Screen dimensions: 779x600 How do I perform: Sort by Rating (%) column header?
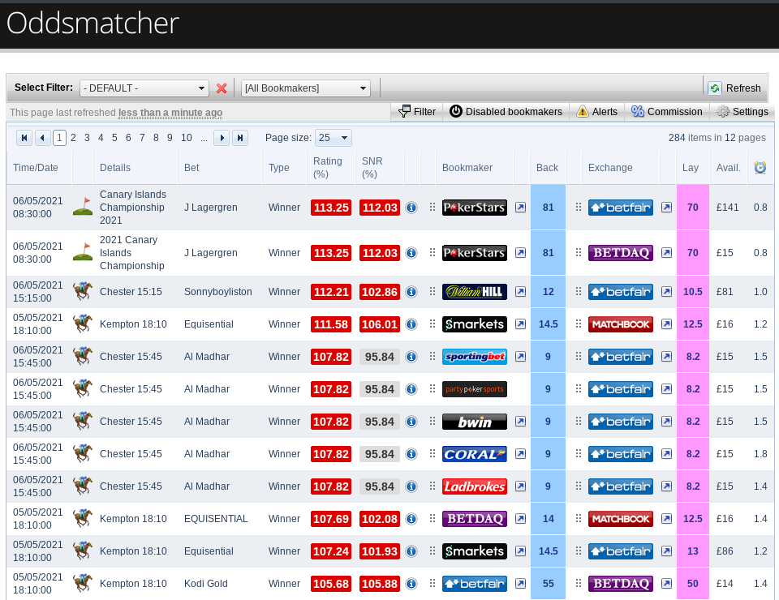click(x=328, y=168)
